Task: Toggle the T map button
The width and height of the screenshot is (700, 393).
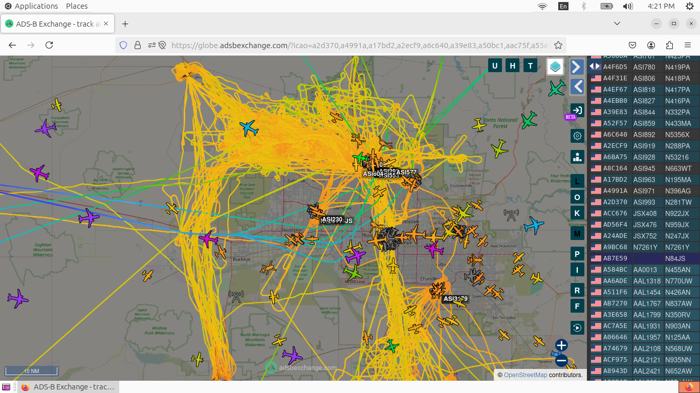Action: pos(531,65)
